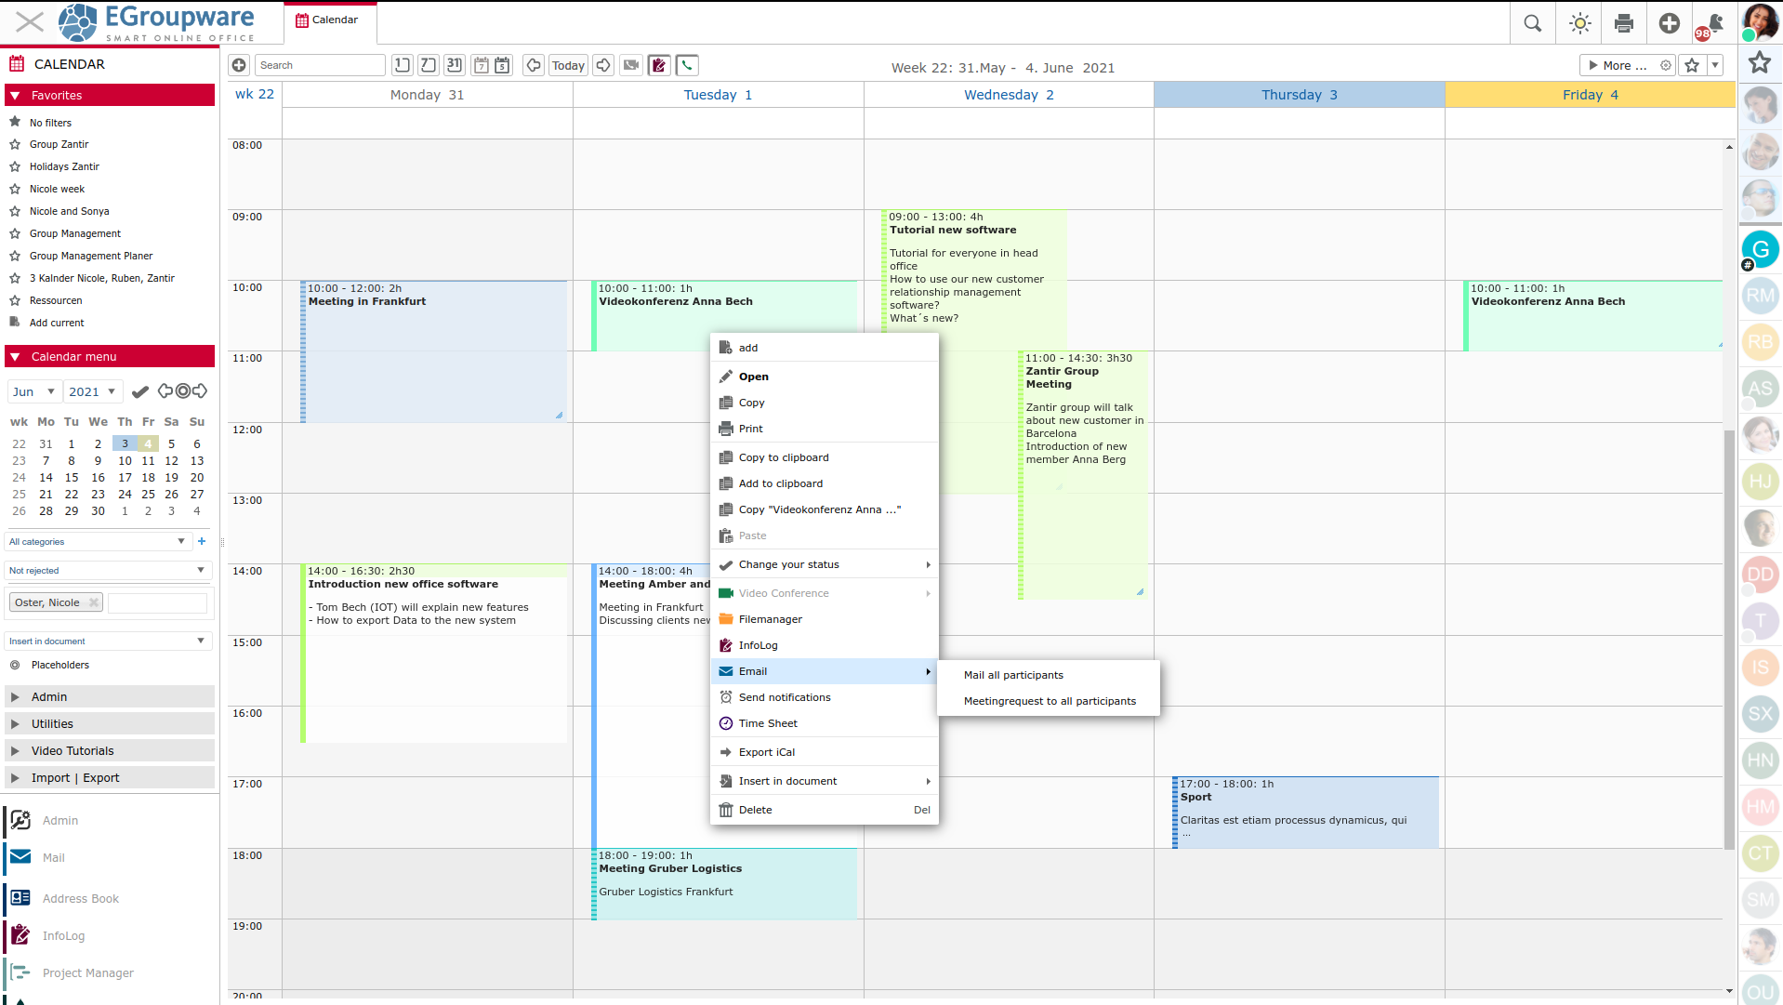Select the weekview without weekend icon

[502, 65]
